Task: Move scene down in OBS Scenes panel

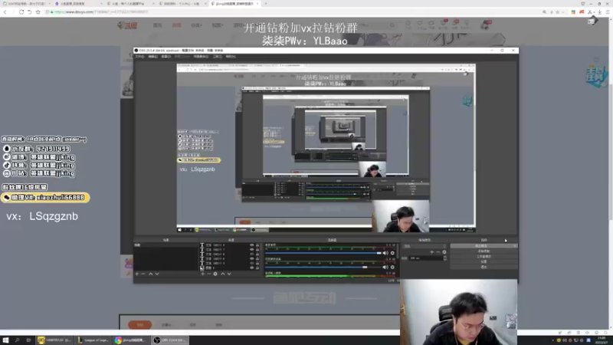Action: (x=157, y=274)
